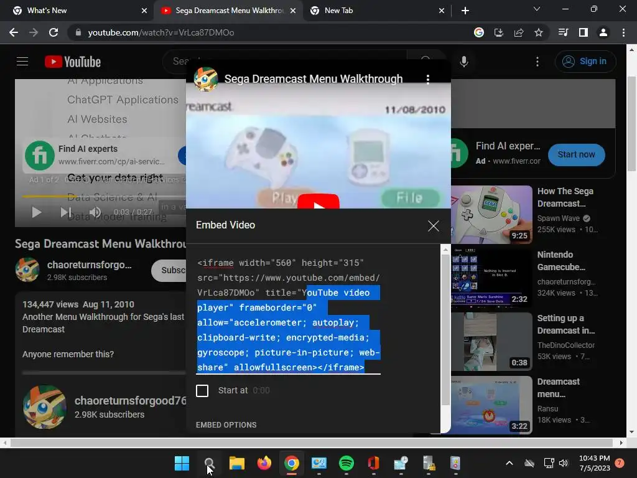Skip to next video in player

pos(66,212)
